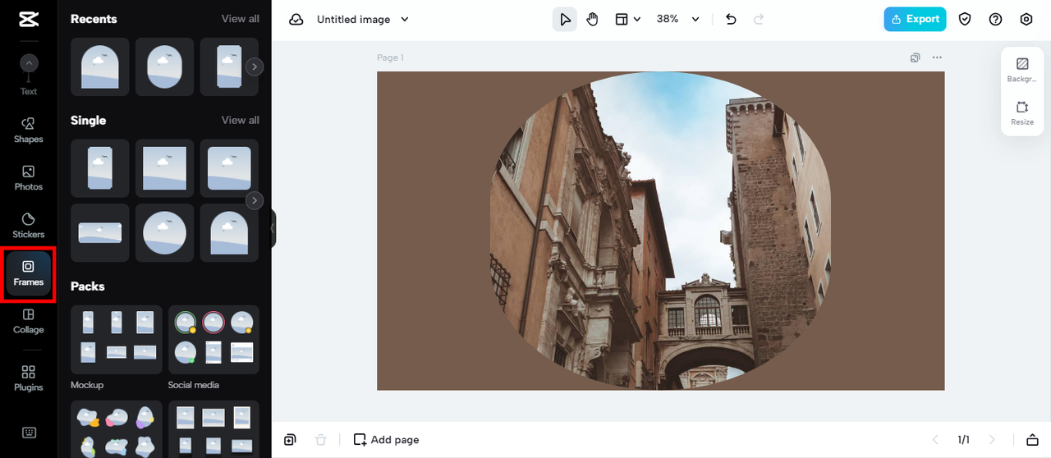
Task: Go to next page arrow
Action: tap(992, 440)
